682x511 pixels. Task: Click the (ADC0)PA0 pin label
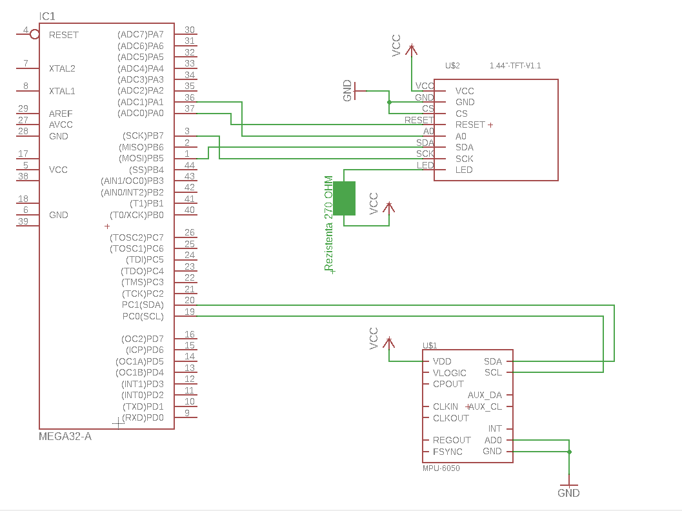point(141,114)
